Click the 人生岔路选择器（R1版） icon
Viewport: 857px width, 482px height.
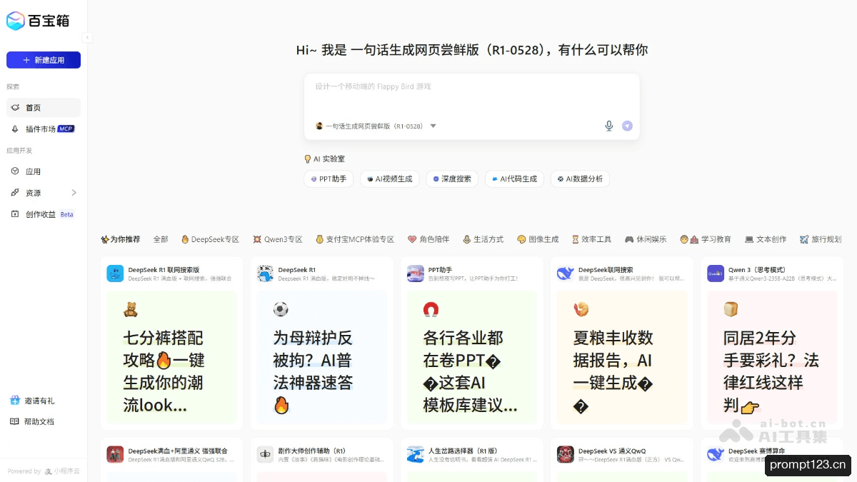416,454
